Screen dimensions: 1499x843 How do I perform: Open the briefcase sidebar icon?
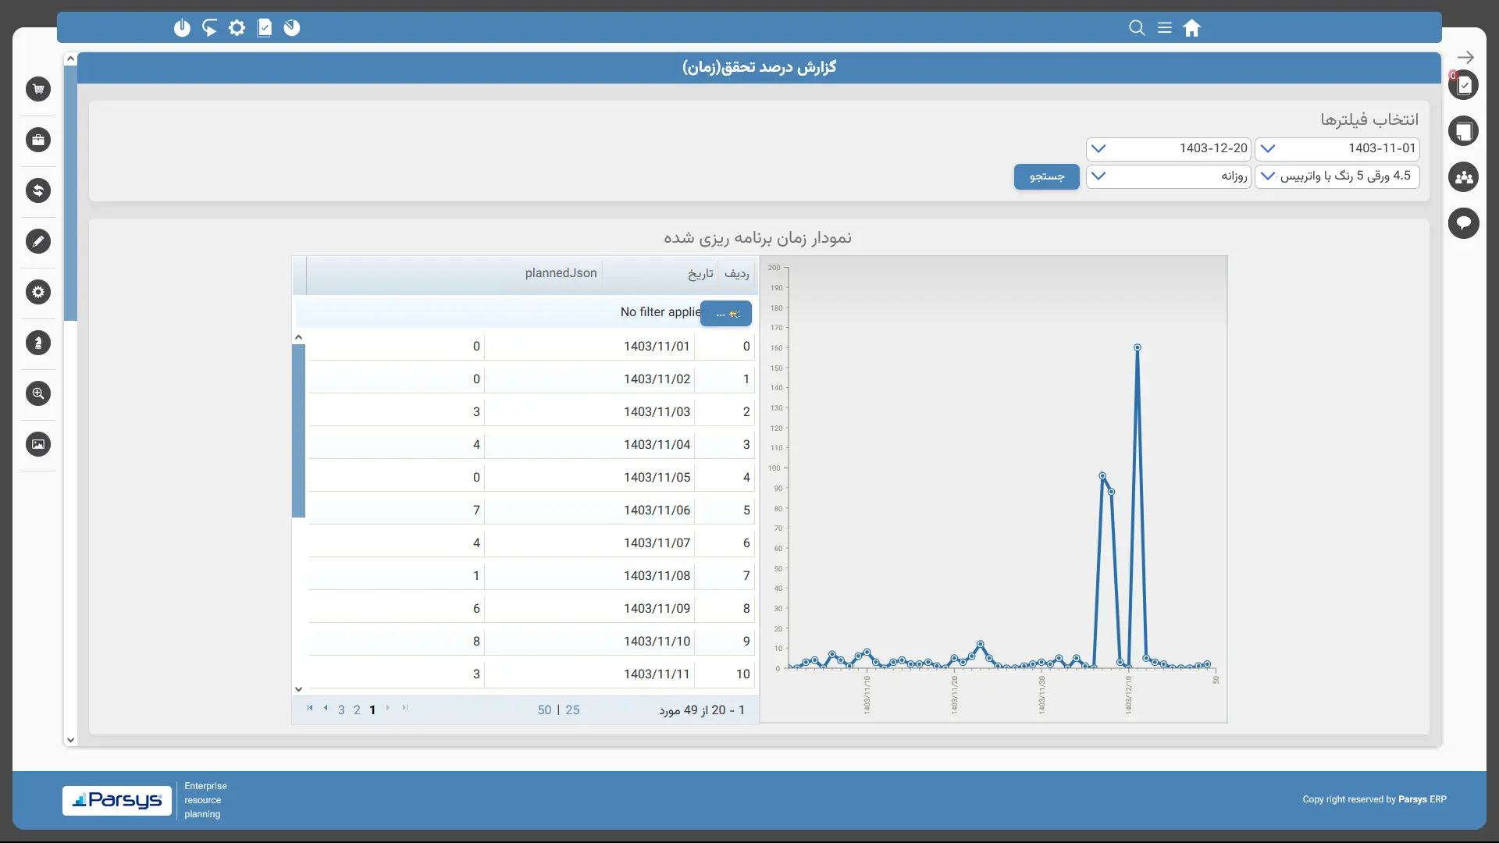pos(37,140)
